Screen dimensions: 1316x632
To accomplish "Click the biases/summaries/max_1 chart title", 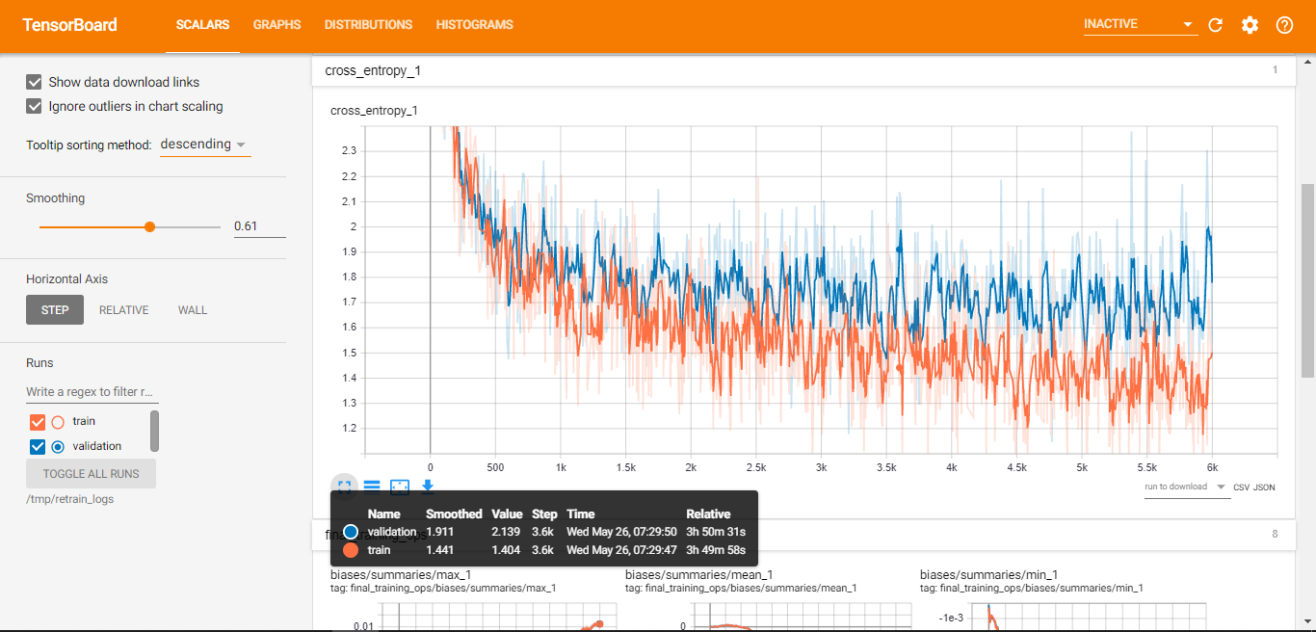I will (x=401, y=575).
